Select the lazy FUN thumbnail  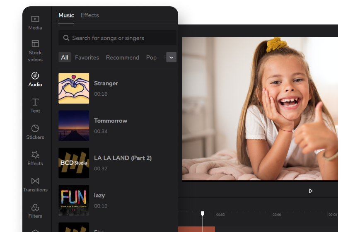[74, 200]
